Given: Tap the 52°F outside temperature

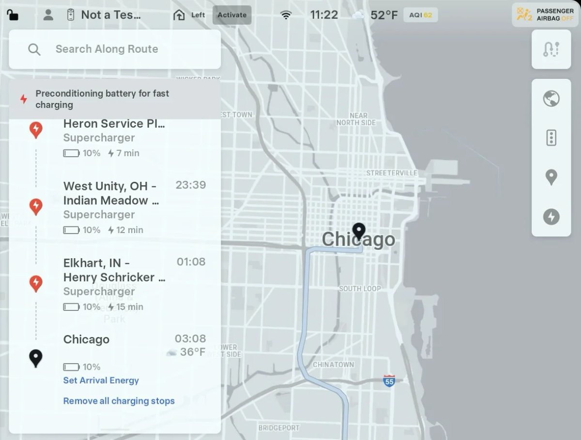Looking at the screenshot, I should click(384, 15).
